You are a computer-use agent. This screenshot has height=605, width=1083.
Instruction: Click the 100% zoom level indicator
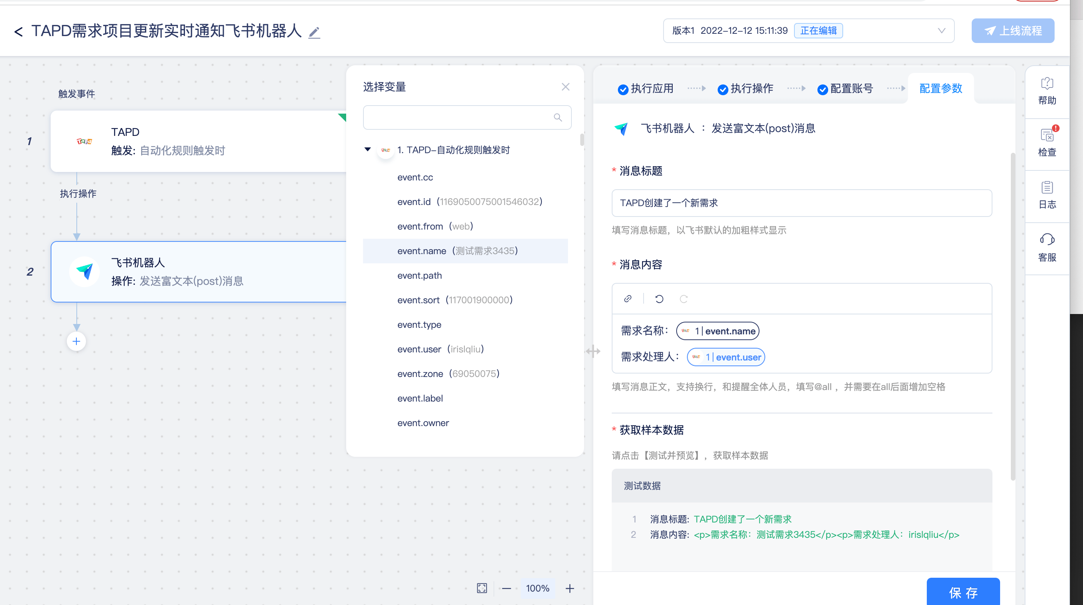point(537,588)
